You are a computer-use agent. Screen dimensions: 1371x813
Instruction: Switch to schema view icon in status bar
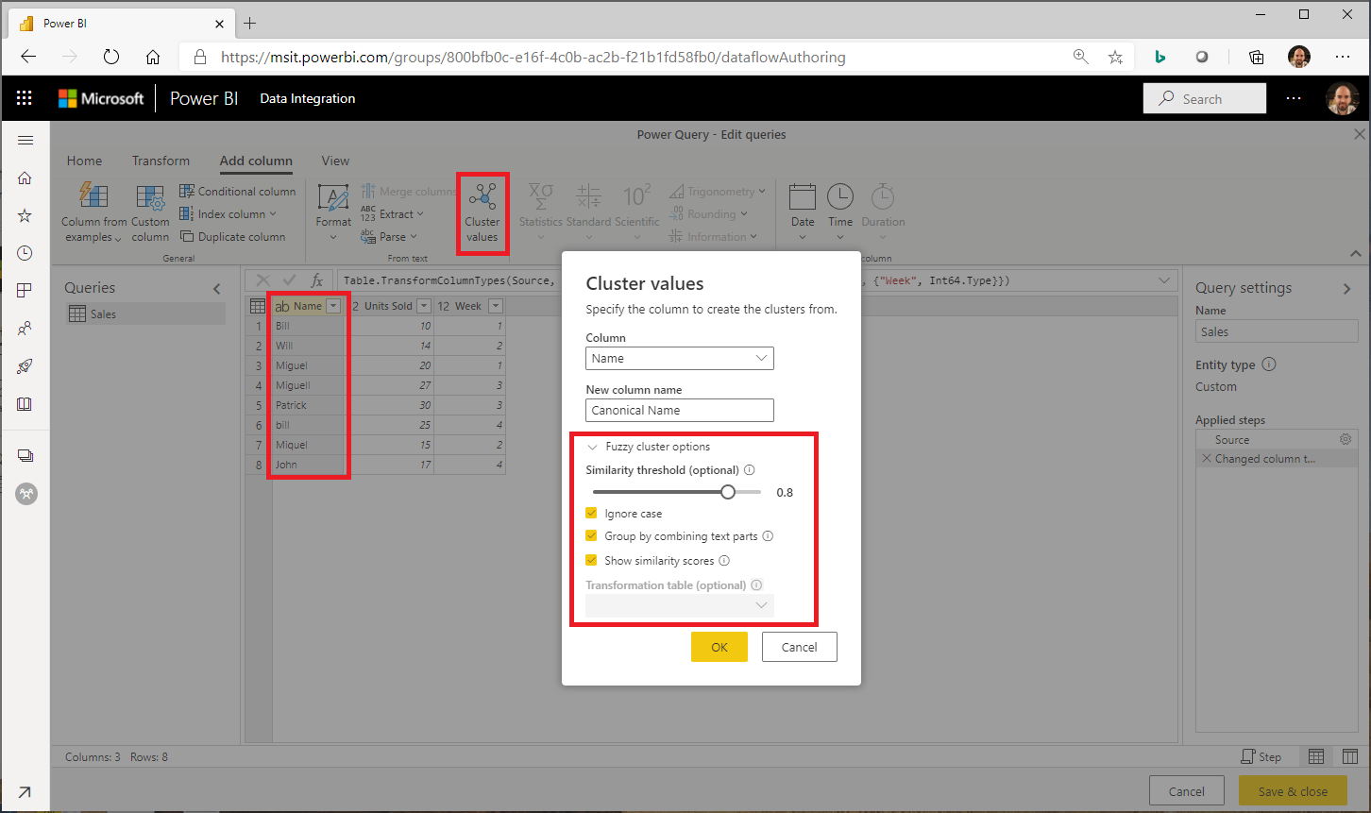point(1350,756)
